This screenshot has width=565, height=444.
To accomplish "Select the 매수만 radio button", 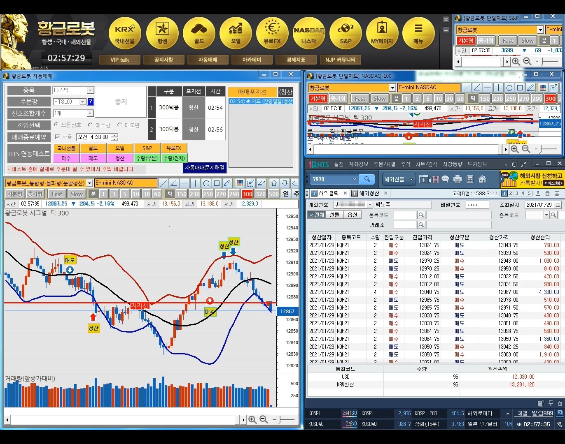I will click(x=90, y=125).
